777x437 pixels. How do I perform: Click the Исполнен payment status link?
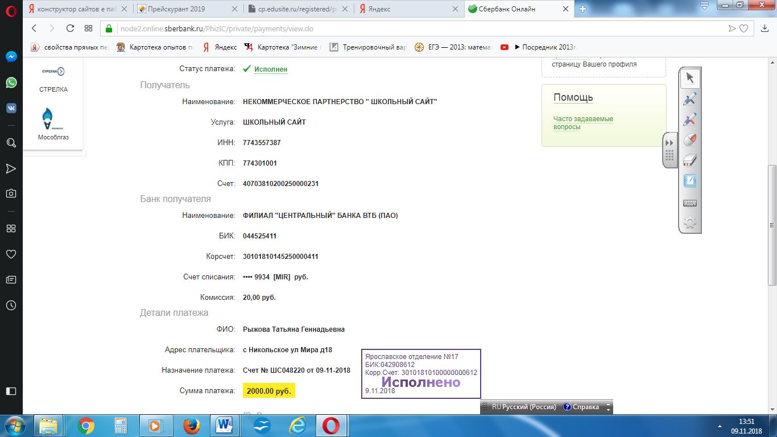(x=271, y=69)
